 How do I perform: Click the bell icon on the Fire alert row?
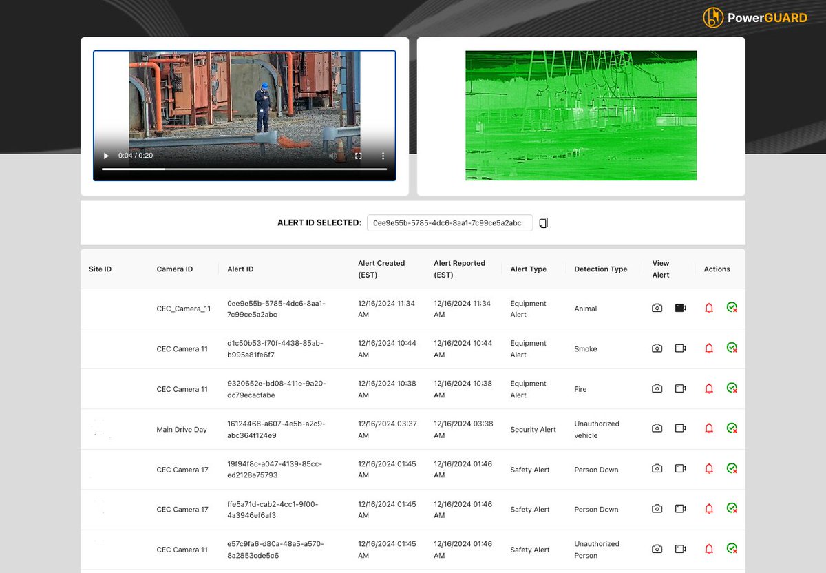[x=708, y=388]
